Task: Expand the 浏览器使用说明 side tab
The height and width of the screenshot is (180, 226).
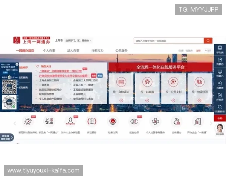Action: click(x=7, y=138)
